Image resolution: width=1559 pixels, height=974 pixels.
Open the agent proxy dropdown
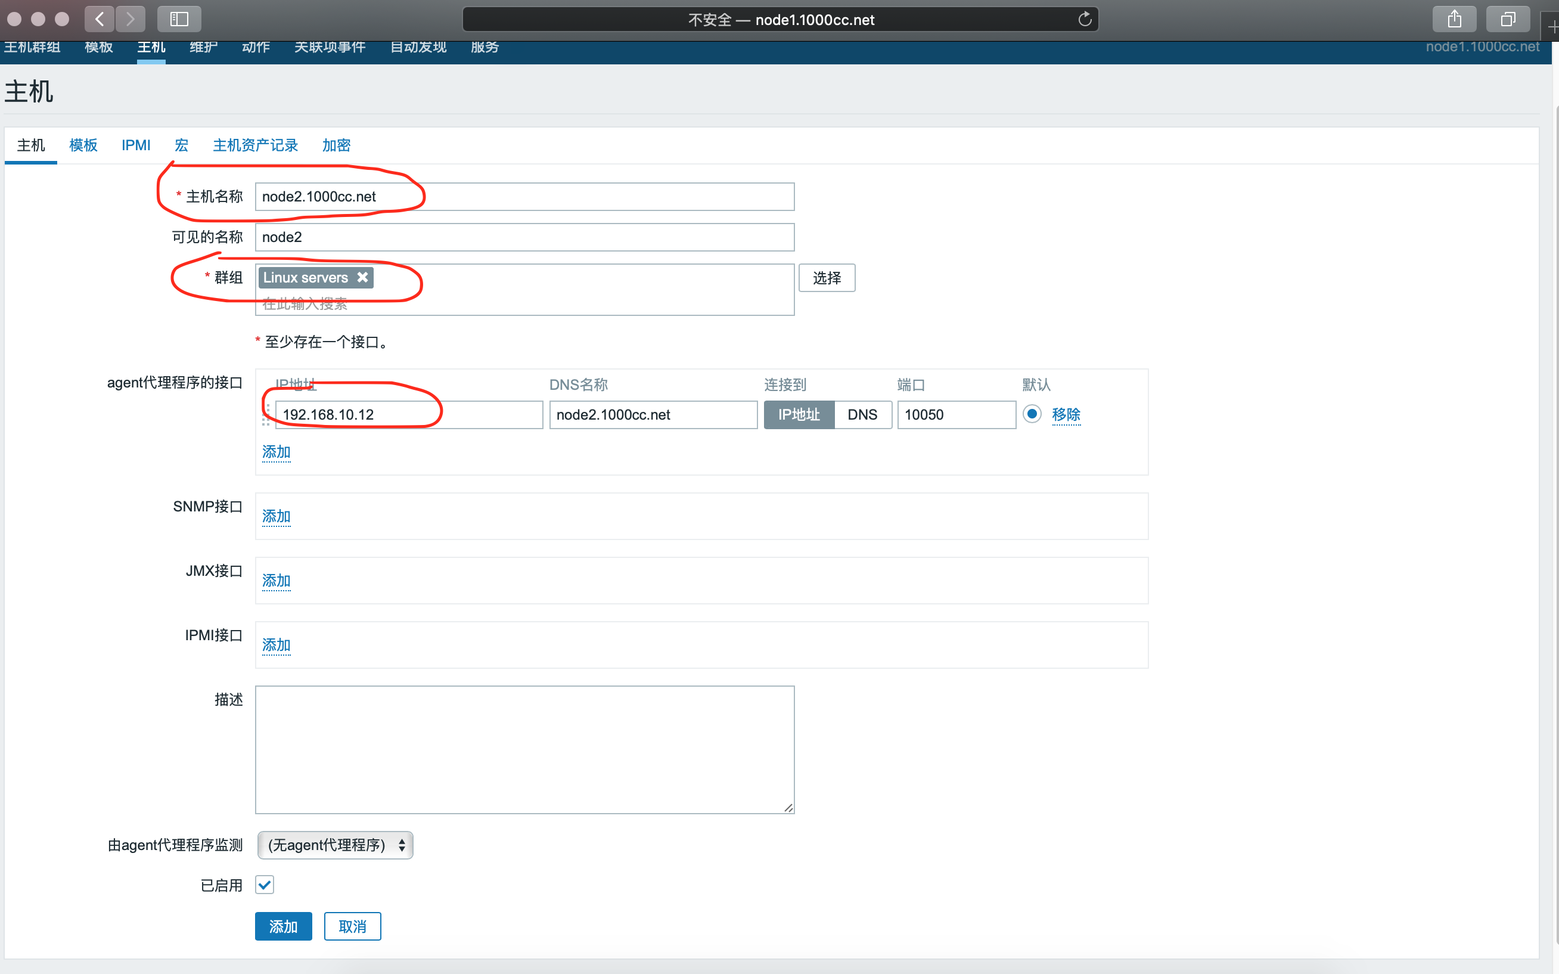(x=335, y=845)
